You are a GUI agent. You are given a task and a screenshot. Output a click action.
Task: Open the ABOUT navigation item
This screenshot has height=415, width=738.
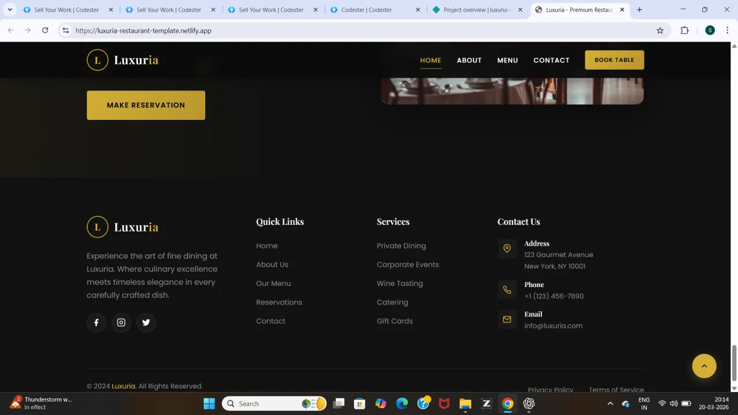tap(469, 60)
